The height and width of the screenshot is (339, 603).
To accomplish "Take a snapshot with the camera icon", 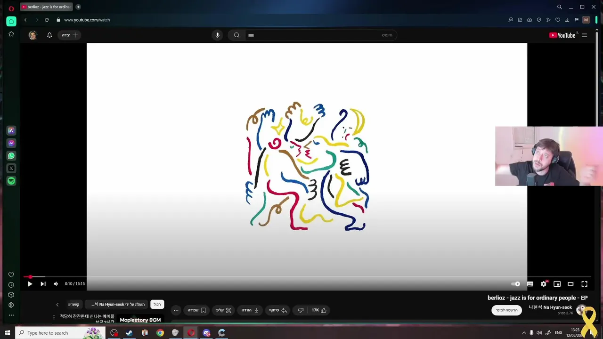I will pos(530,20).
